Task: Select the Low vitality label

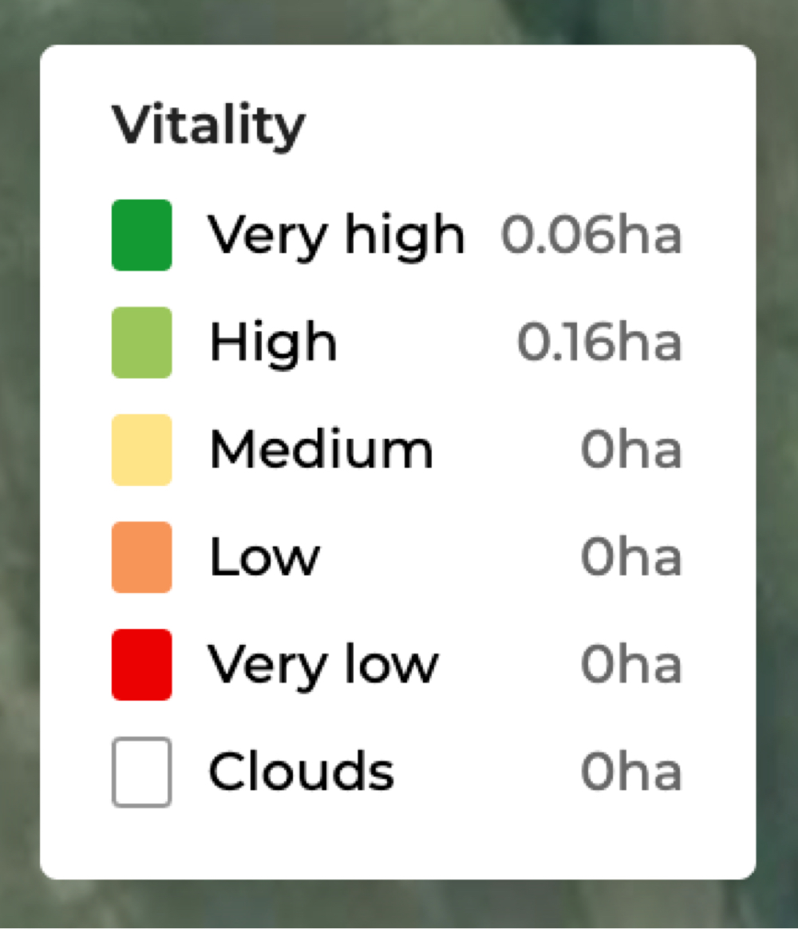Action: (265, 557)
